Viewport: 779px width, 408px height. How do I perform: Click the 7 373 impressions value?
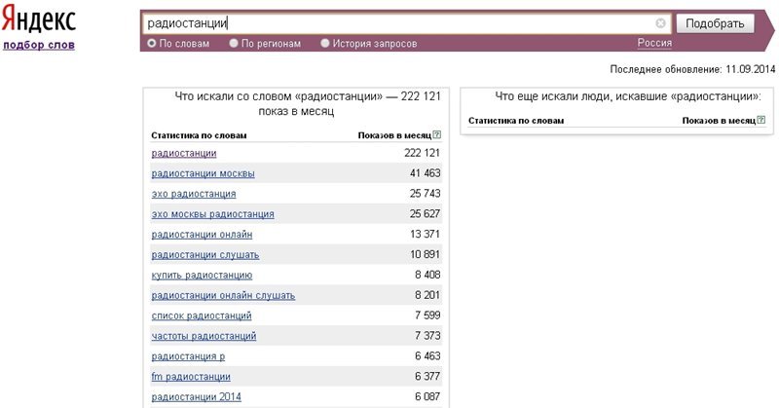coord(427,336)
